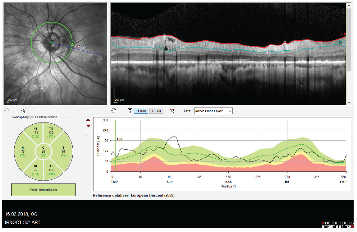Image resolution: width=357 pixels, height=232 pixels.
Task: Click the green vertical position marker on graph
Action: click(115, 146)
